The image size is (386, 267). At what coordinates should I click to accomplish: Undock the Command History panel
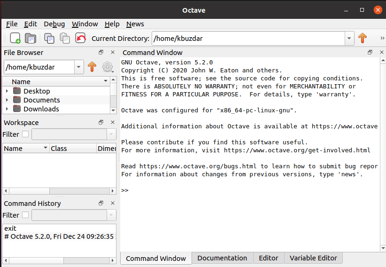pyautogui.click(x=101, y=203)
